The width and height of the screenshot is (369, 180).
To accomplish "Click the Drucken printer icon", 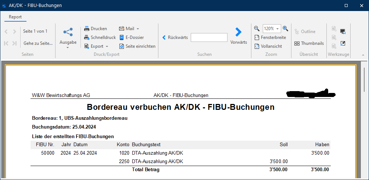I will [87, 29].
